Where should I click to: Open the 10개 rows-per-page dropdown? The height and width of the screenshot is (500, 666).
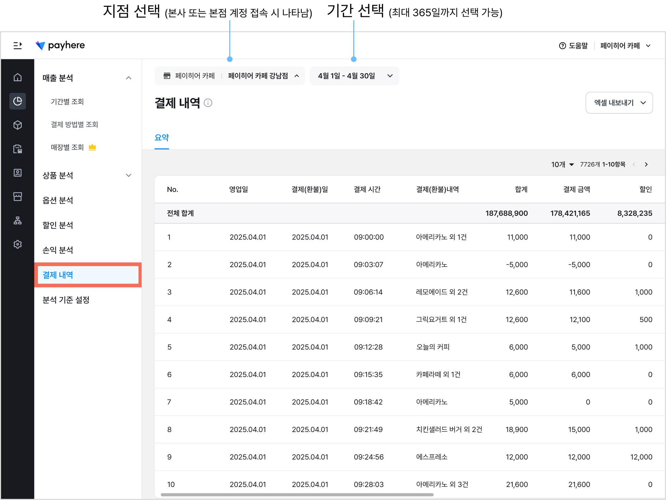tap(563, 164)
